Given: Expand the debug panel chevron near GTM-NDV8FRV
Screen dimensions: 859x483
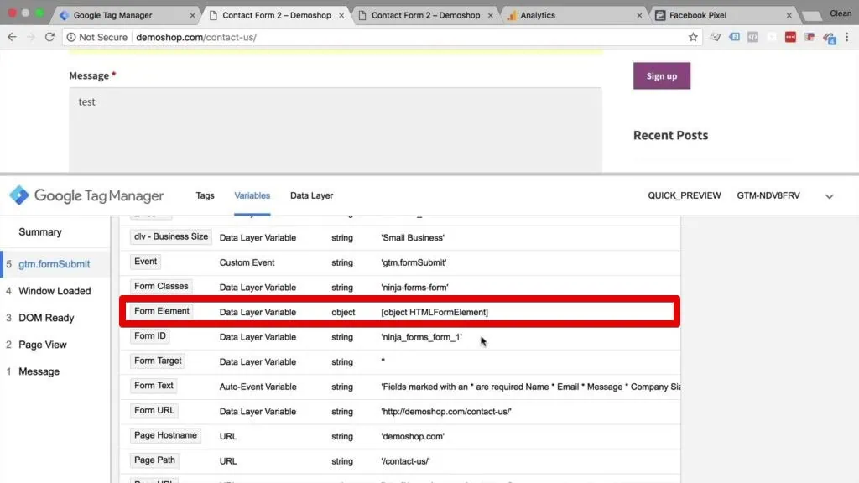Looking at the screenshot, I should pos(829,195).
